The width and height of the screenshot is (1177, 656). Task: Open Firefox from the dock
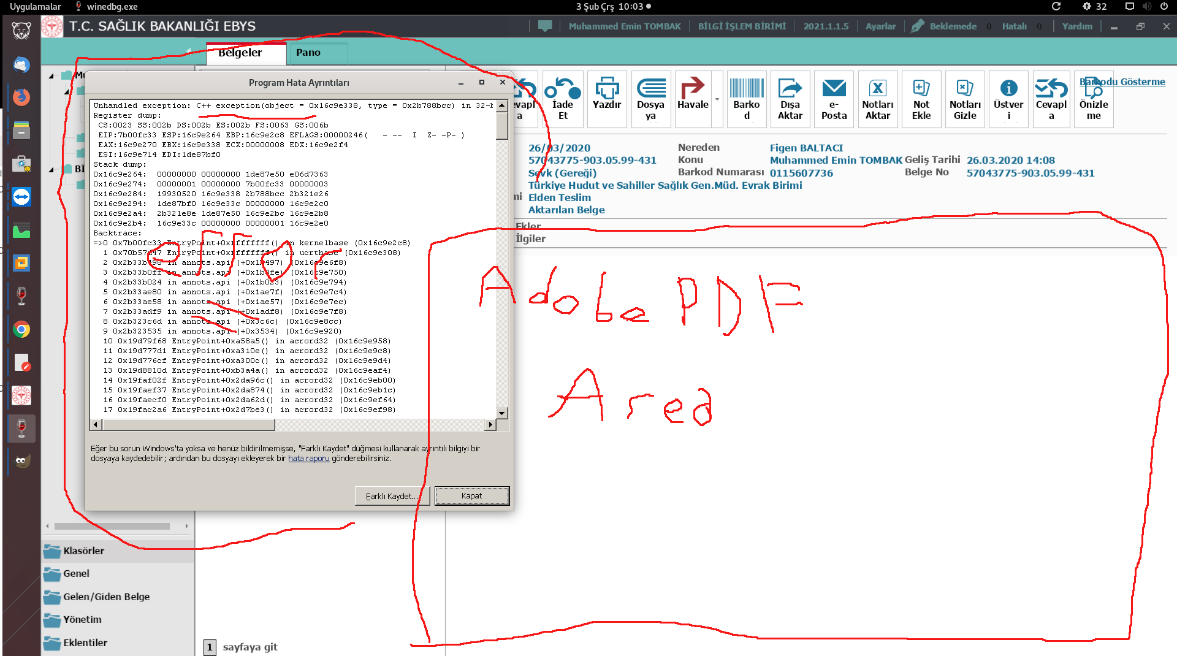pyautogui.click(x=21, y=97)
